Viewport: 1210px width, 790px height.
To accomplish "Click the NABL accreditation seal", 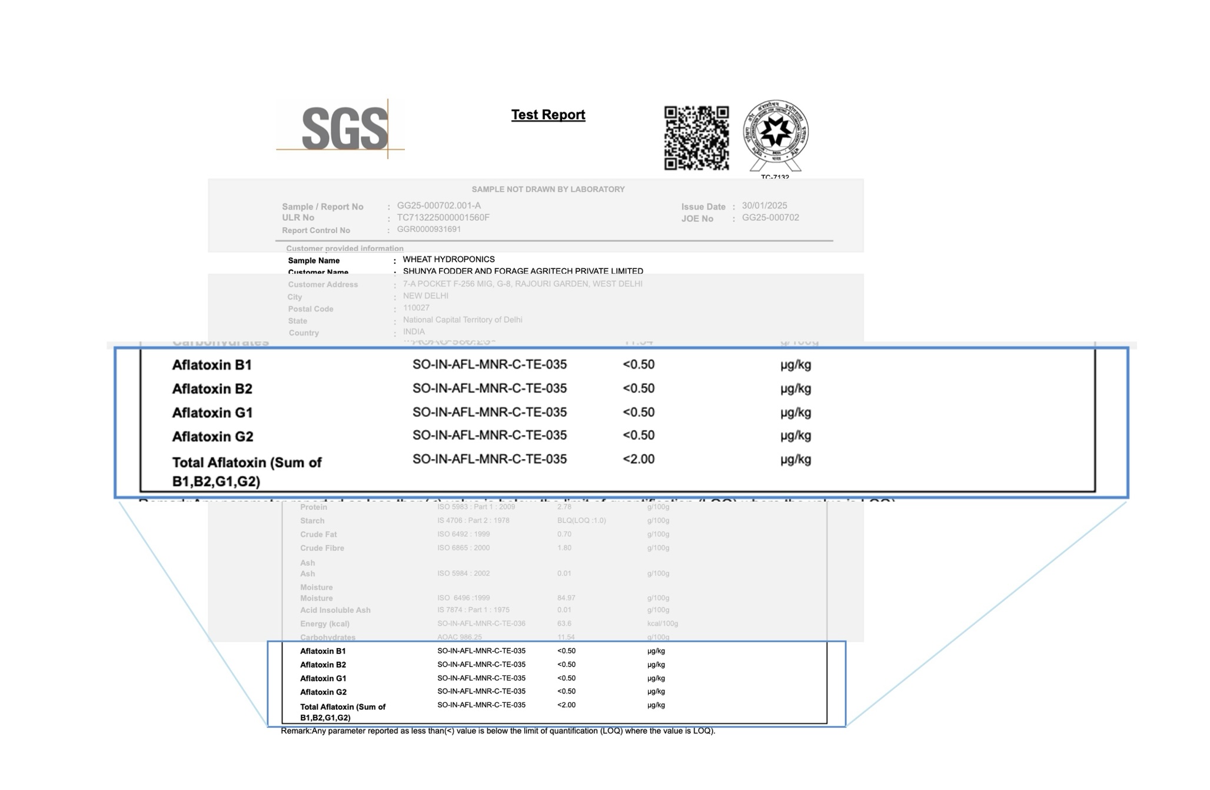I will click(775, 136).
